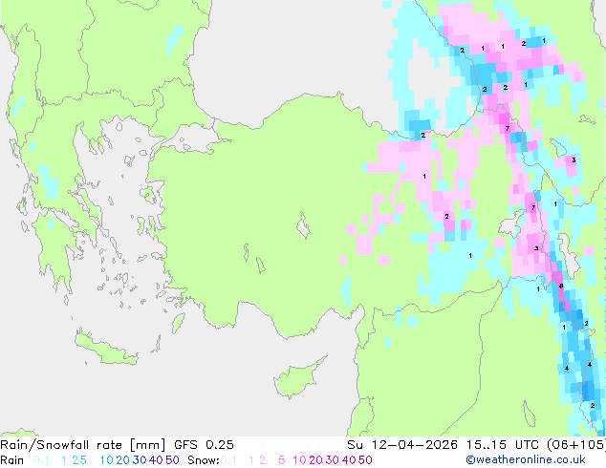Select the Snow legend value 5

tap(282, 460)
